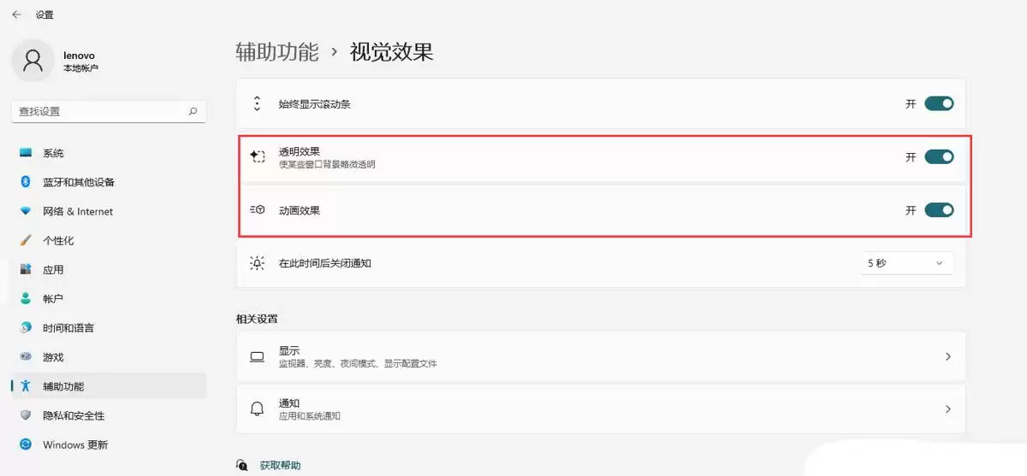The width and height of the screenshot is (1027, 476).
Task: Click the lenovo user avatar icon
Action: click(x=33, y=61)
